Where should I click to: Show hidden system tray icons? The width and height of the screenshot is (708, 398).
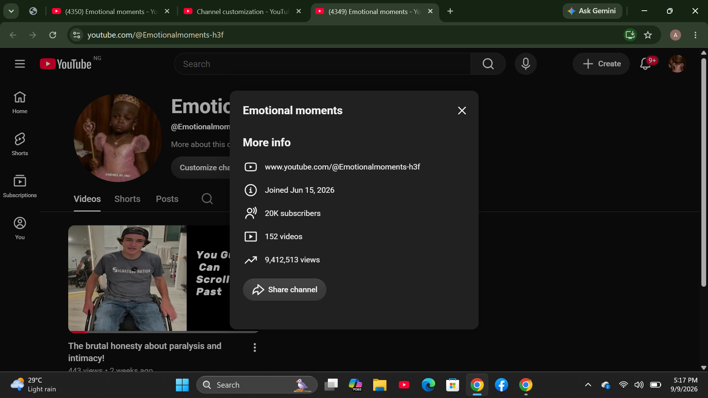tap(588, 385)
